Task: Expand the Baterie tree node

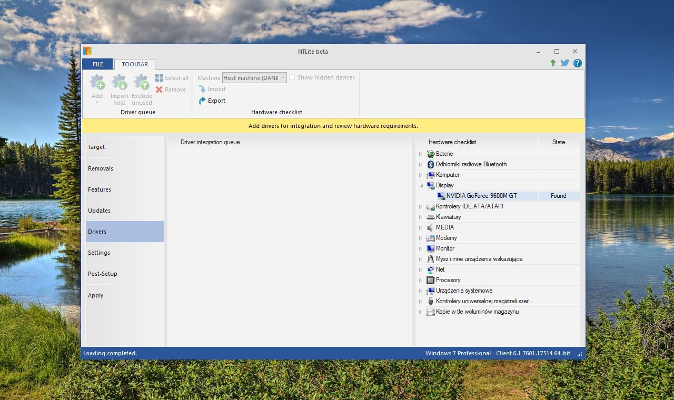Action: (x=421, y=154)
